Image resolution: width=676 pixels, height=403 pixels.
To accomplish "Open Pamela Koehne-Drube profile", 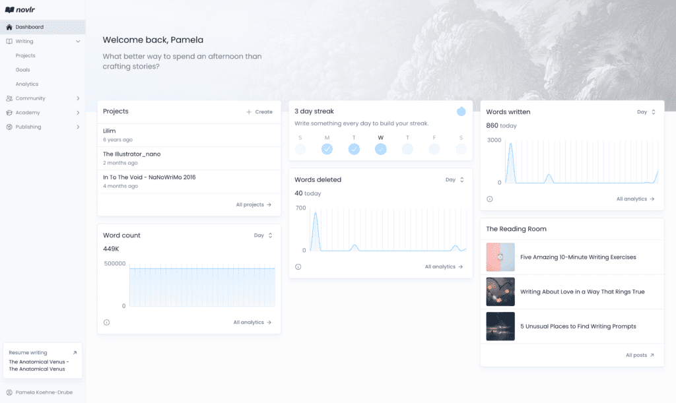I will (x=40, y=392).
